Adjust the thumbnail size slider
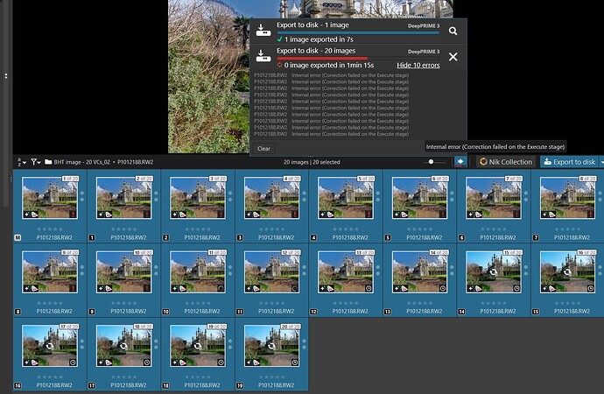The width and height of the screenshot is (604, 394). [x=431, y=162]
